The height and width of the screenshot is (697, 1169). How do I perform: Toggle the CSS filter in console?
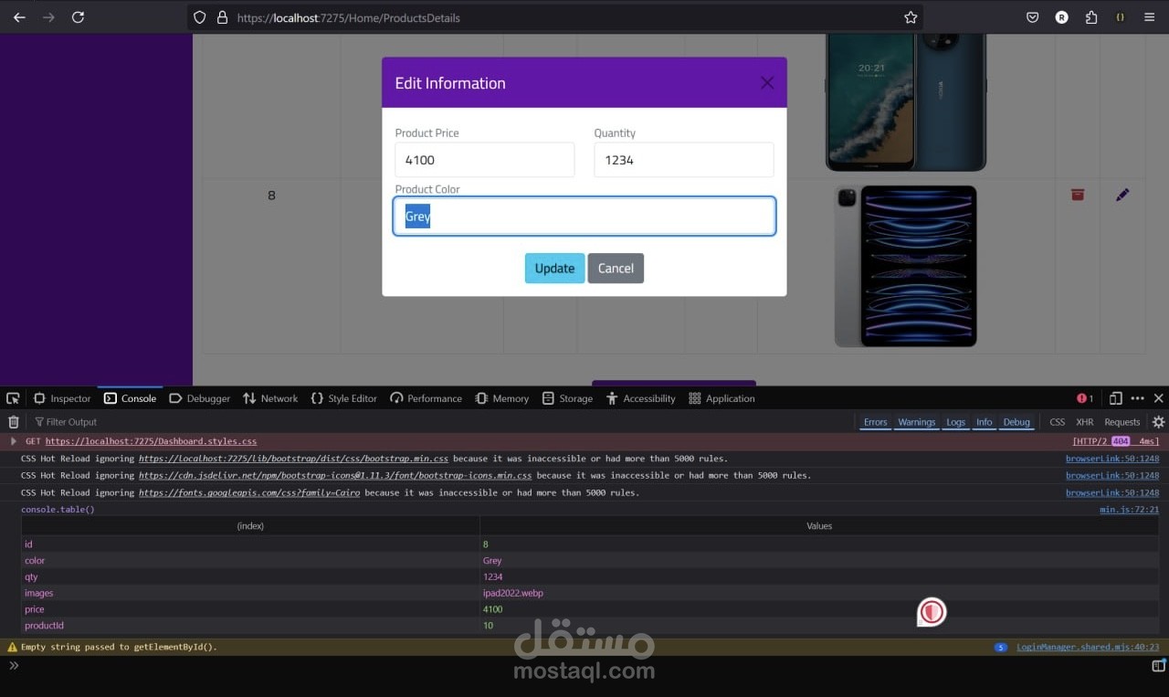tap(1057, 422)
